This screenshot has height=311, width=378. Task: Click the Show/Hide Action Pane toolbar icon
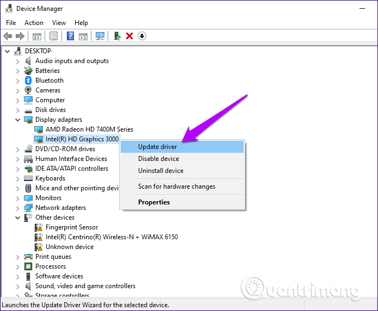[83, 36]
